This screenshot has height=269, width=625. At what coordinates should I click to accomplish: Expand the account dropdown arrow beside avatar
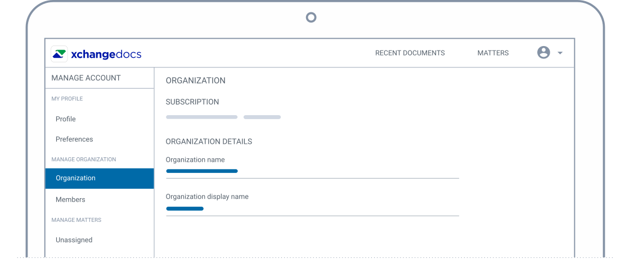point(560,53)
